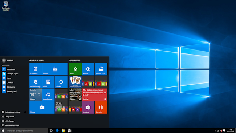Open Store from the taskbar

click(69, 130)
